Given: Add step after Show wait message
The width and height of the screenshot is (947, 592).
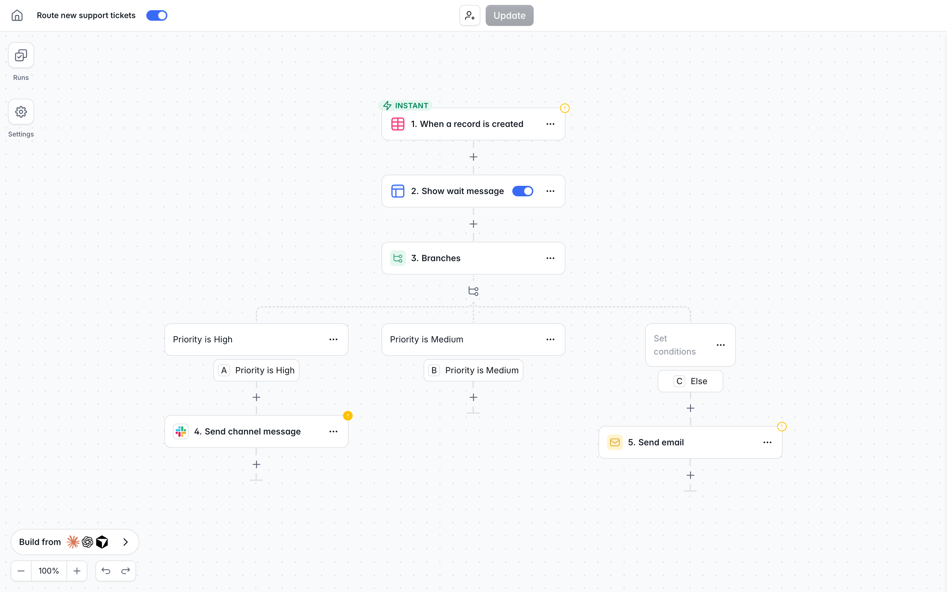Looking at the screenshot, I should pyautogui.click(x=473, y=224).
